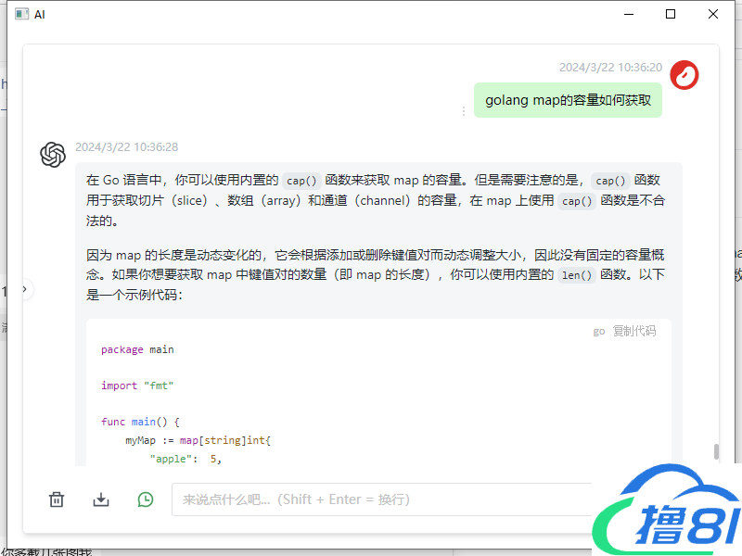Open three-dot options beside the user message
Image resolution: width=742 pixels, height=556 pixels.
pos(464,111)
